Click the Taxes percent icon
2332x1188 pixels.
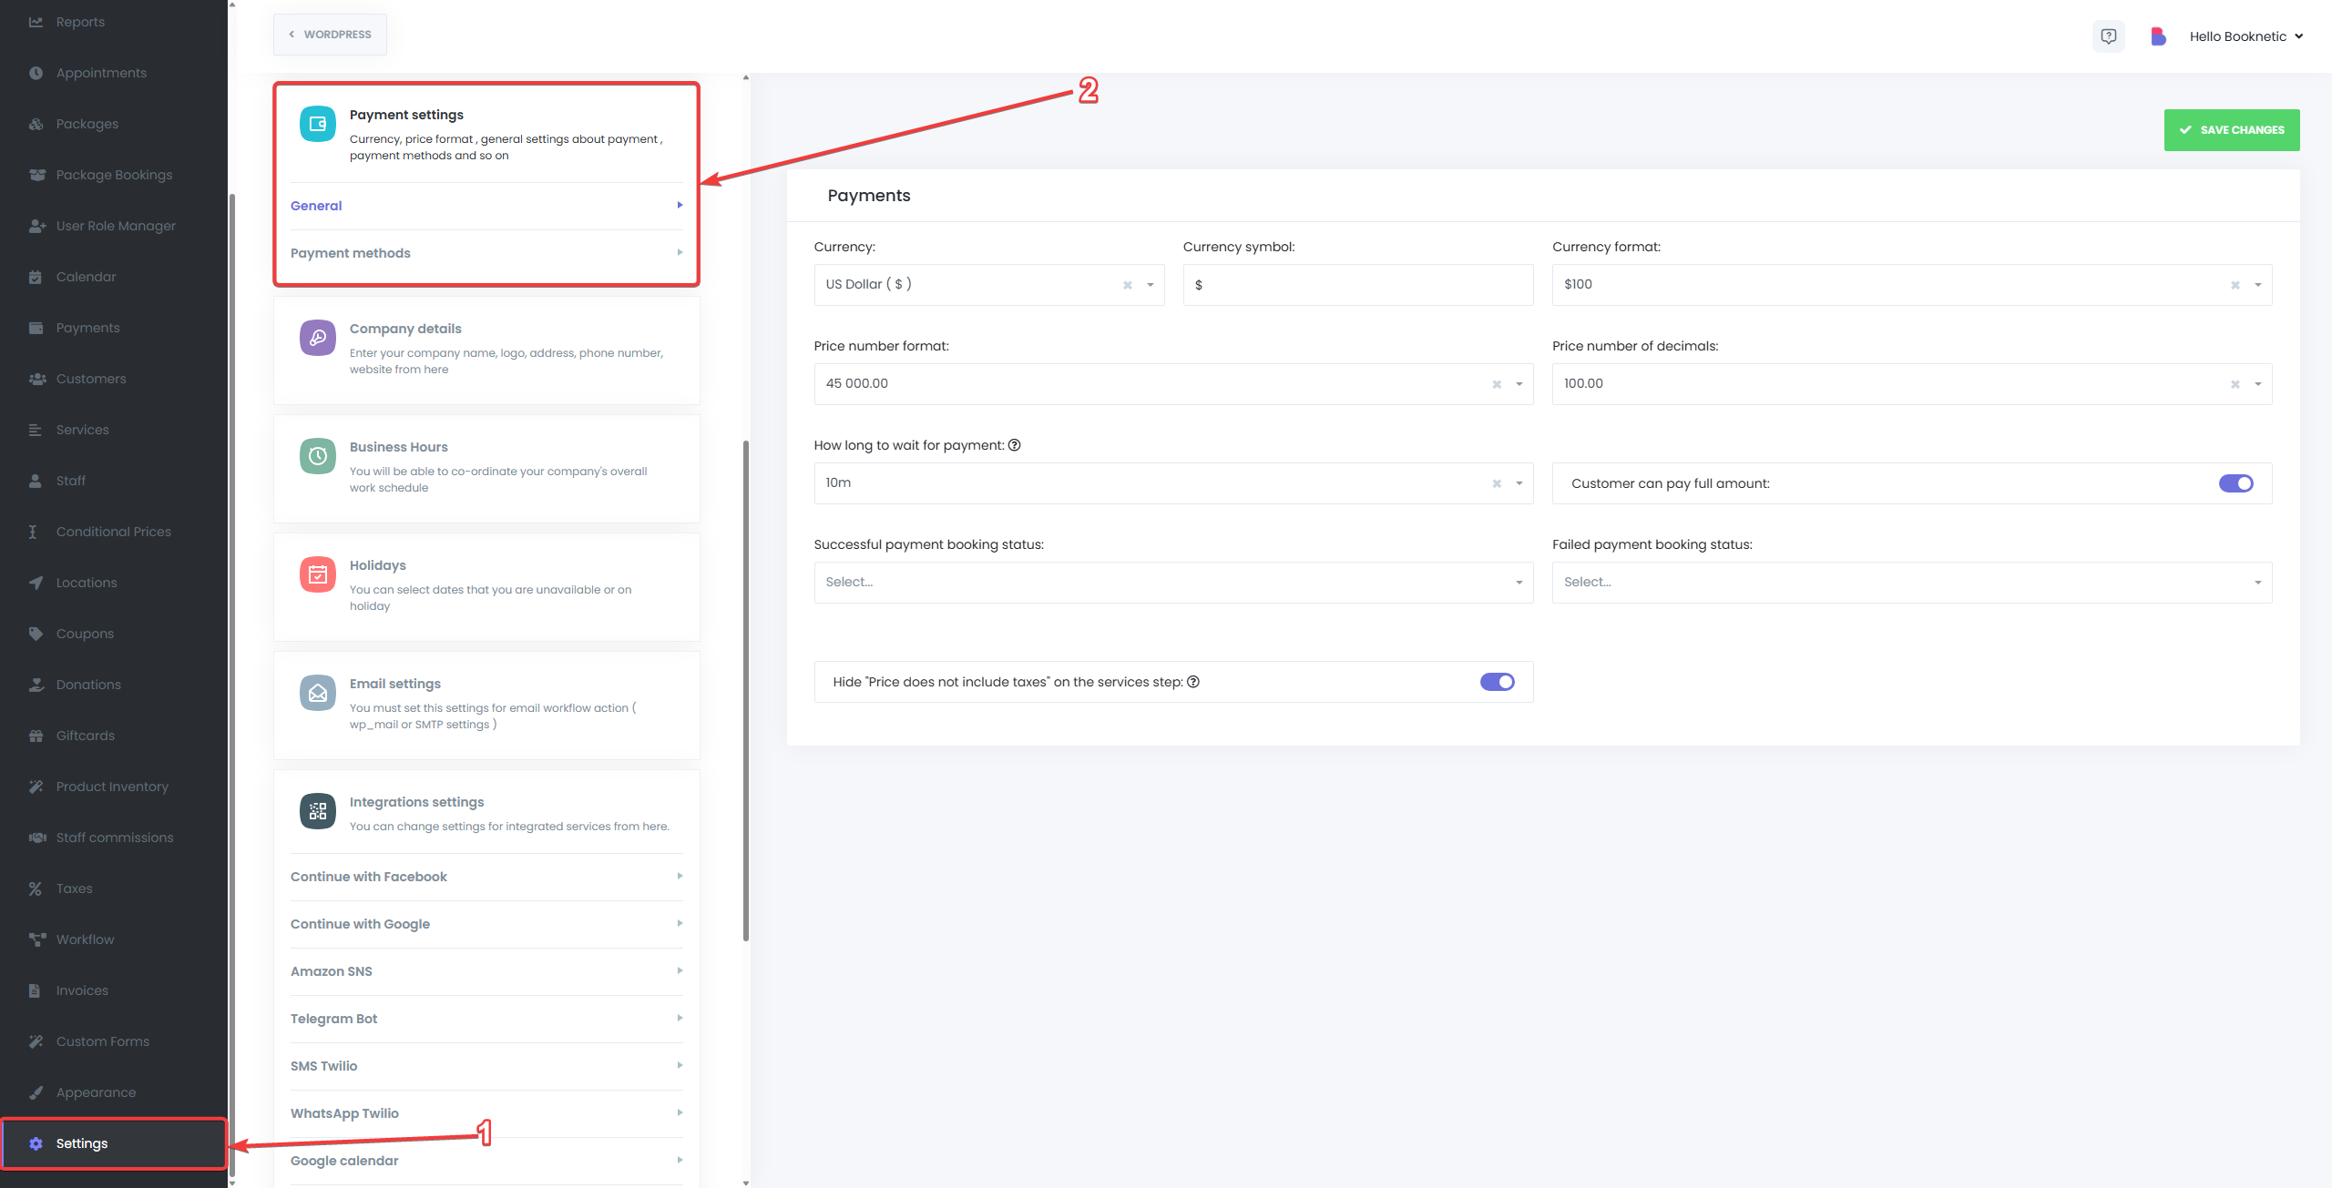(36, 888)
